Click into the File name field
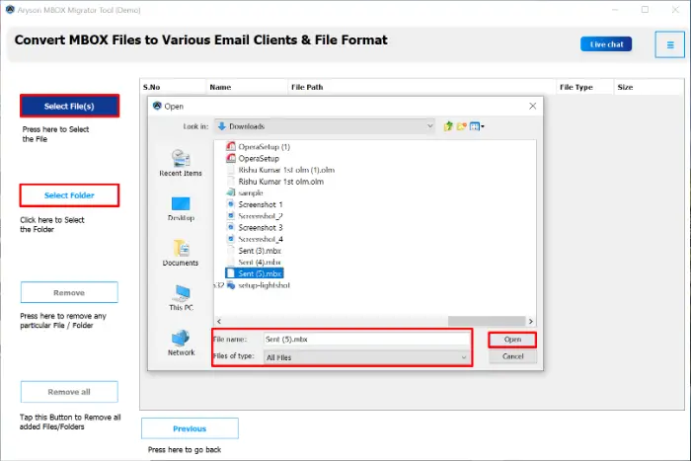Viewport: 691px width, 461px height. click(366, 339)
